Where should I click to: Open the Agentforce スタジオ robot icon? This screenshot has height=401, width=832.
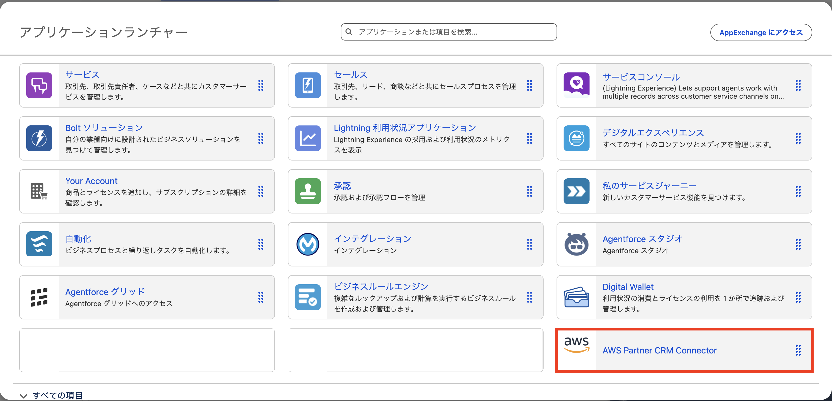577,244
